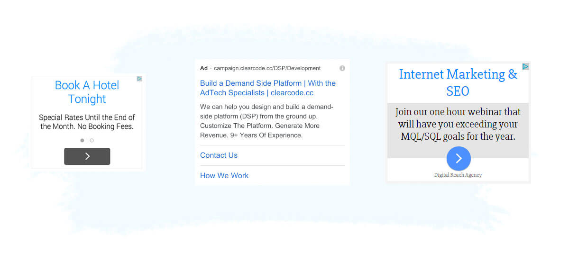Click the "Special Rates Until" hotel description

click(87, 117)
